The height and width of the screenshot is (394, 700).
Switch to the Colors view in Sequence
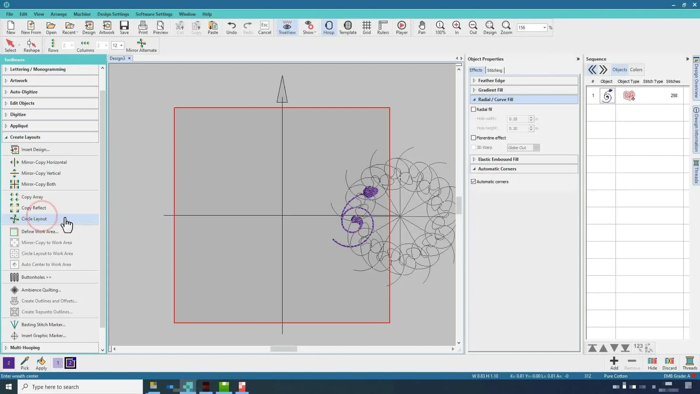[x=636, y=70]
